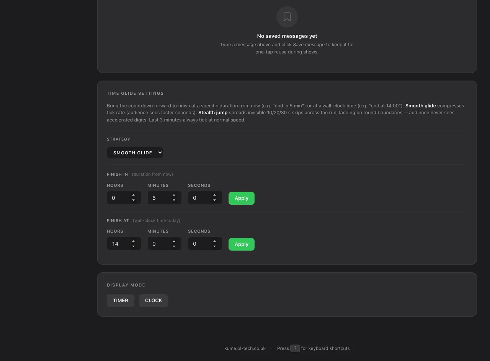Screen dimensions: 490x361
Task: Click the "No saved messages yet" heading
Action: click(287, 36)
